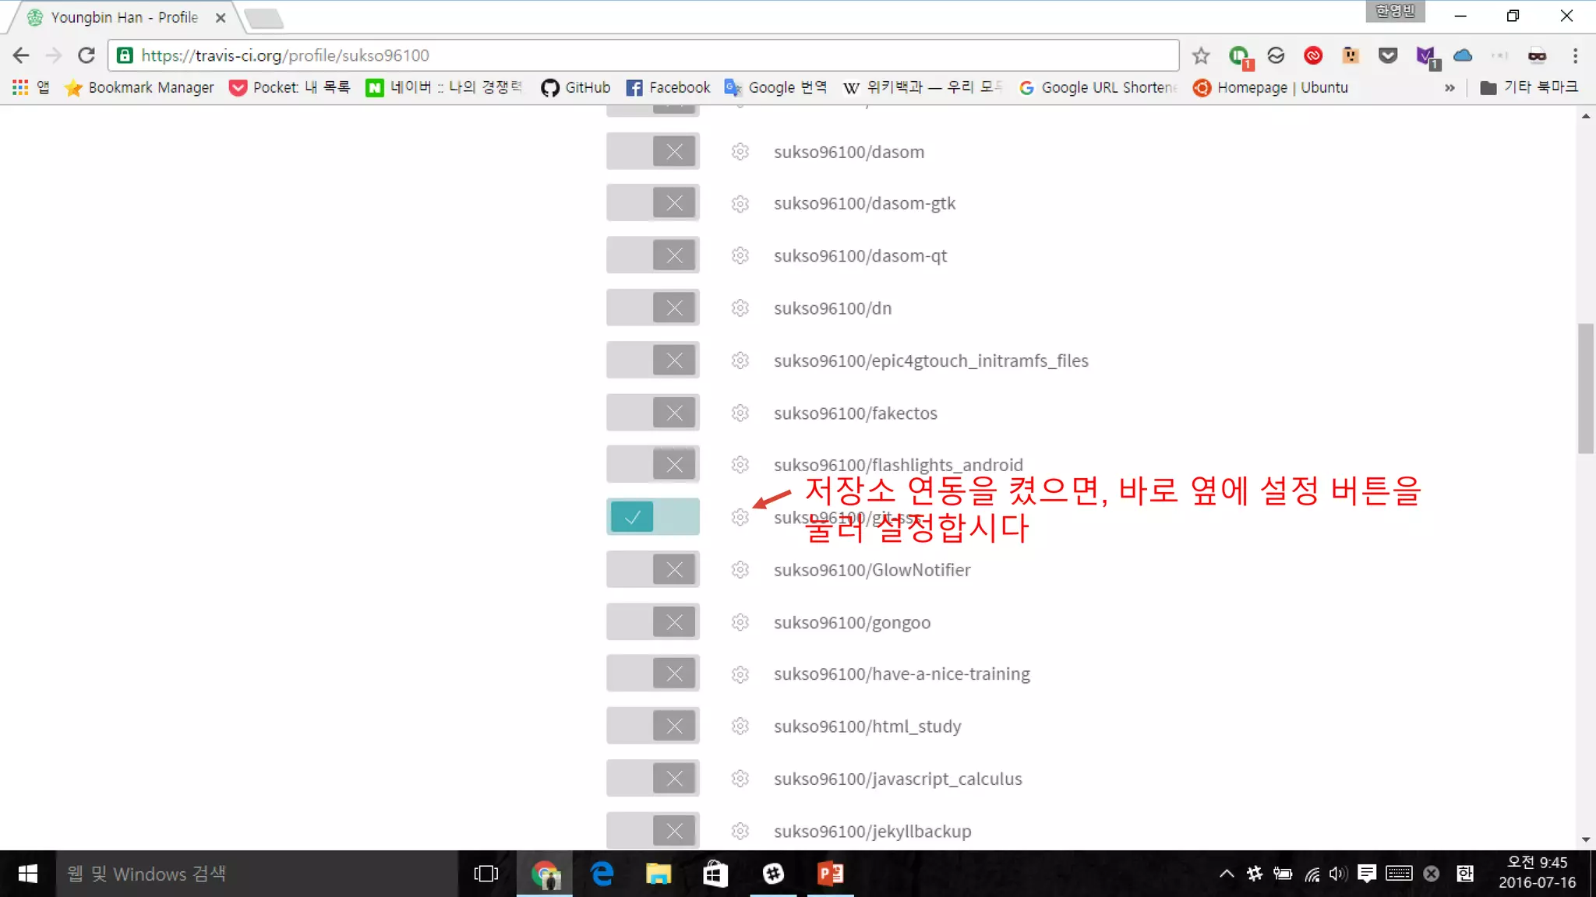1596x897 pixels.
Task: Open the volume control in system tray
Action: click(x=1338, y=874)
